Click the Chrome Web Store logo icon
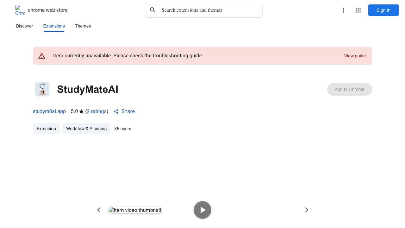This screenshot has height=228, width=405. [x=20, y=10]
